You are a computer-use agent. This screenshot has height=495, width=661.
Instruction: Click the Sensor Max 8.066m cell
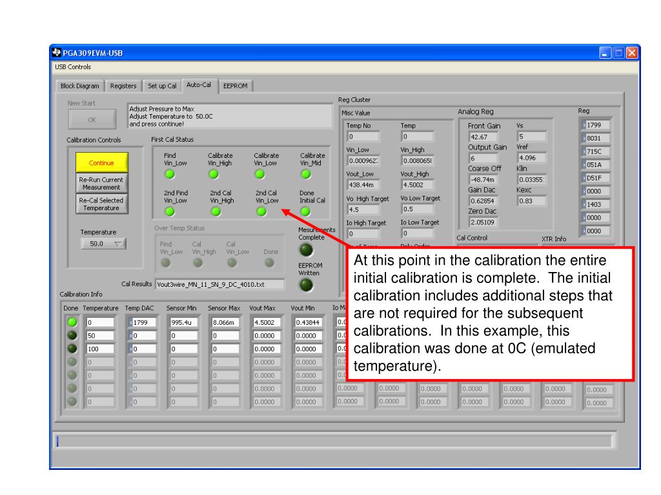[225, 322]
